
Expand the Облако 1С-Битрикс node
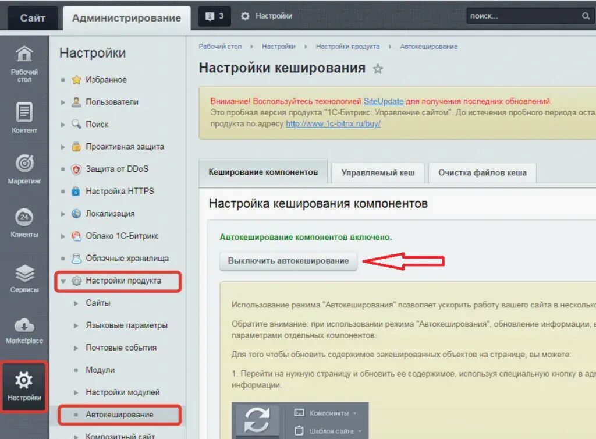point(63,236)
